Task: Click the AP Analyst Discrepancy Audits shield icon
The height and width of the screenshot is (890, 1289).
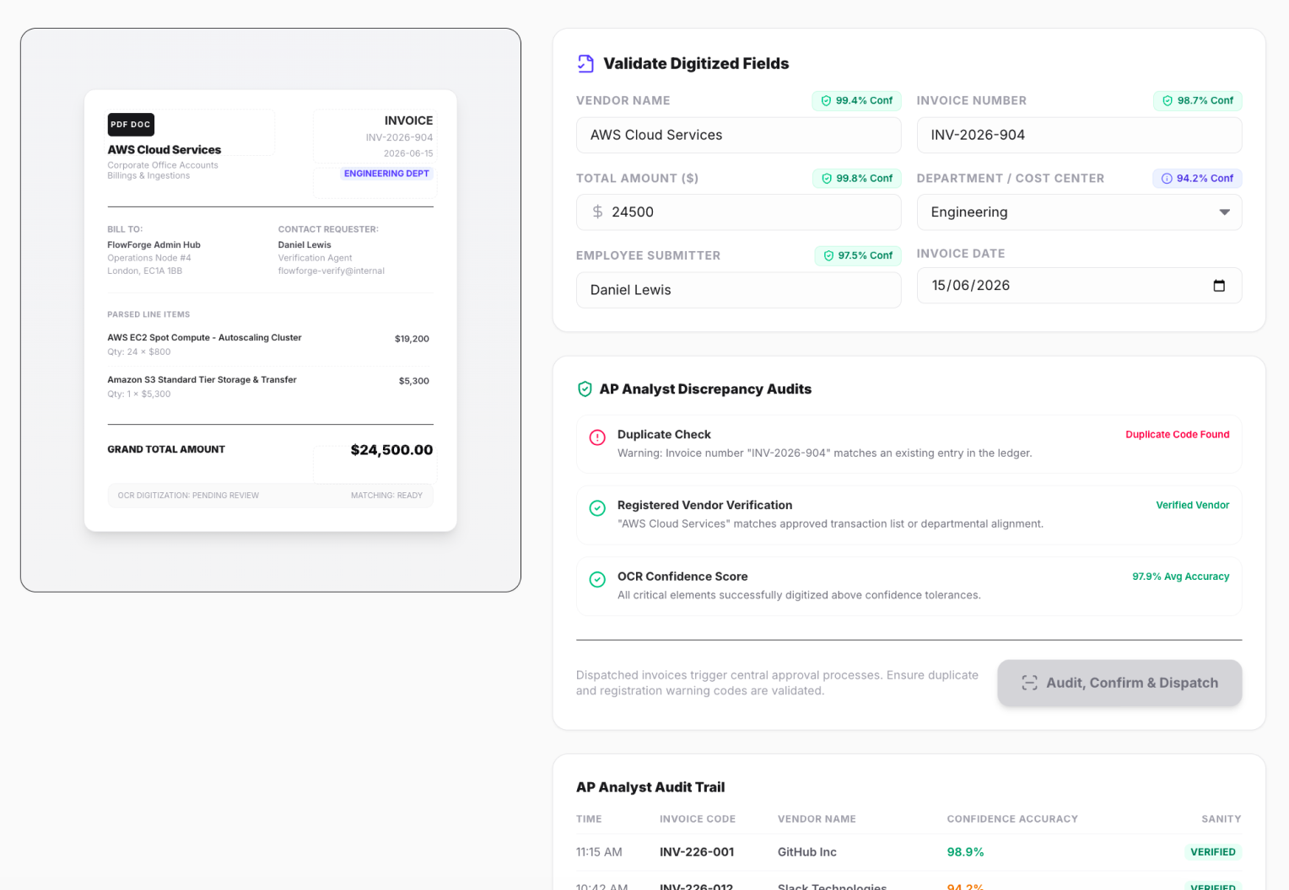Action: [x=585, y=389]
